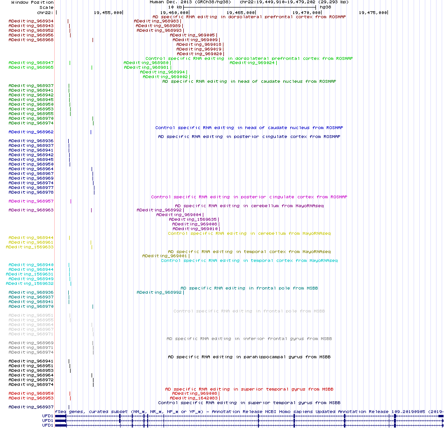Select the ADediting_968968 item label

(31, 40)
